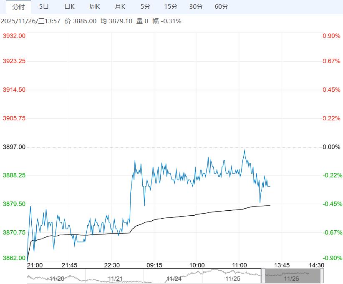This screenshot has height=284, width=343.
Task: Choose the 15分 interval tab
Action: click(171, 7)
